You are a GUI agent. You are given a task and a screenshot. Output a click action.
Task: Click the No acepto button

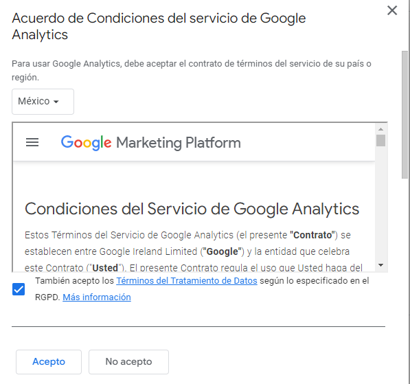[128, 362]
